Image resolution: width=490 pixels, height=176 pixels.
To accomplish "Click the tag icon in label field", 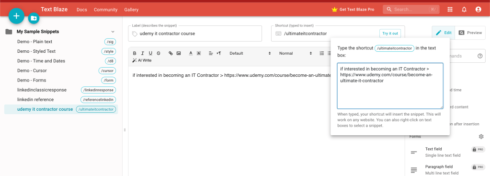I will [135, 34].
